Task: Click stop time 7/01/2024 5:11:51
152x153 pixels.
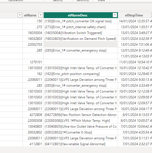Action: coord(135,138)
